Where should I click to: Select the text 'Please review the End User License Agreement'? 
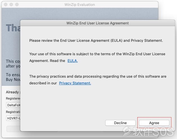[69, 40]
